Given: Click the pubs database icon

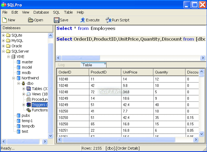Looking at the screenshot, I should coord(19,116).
